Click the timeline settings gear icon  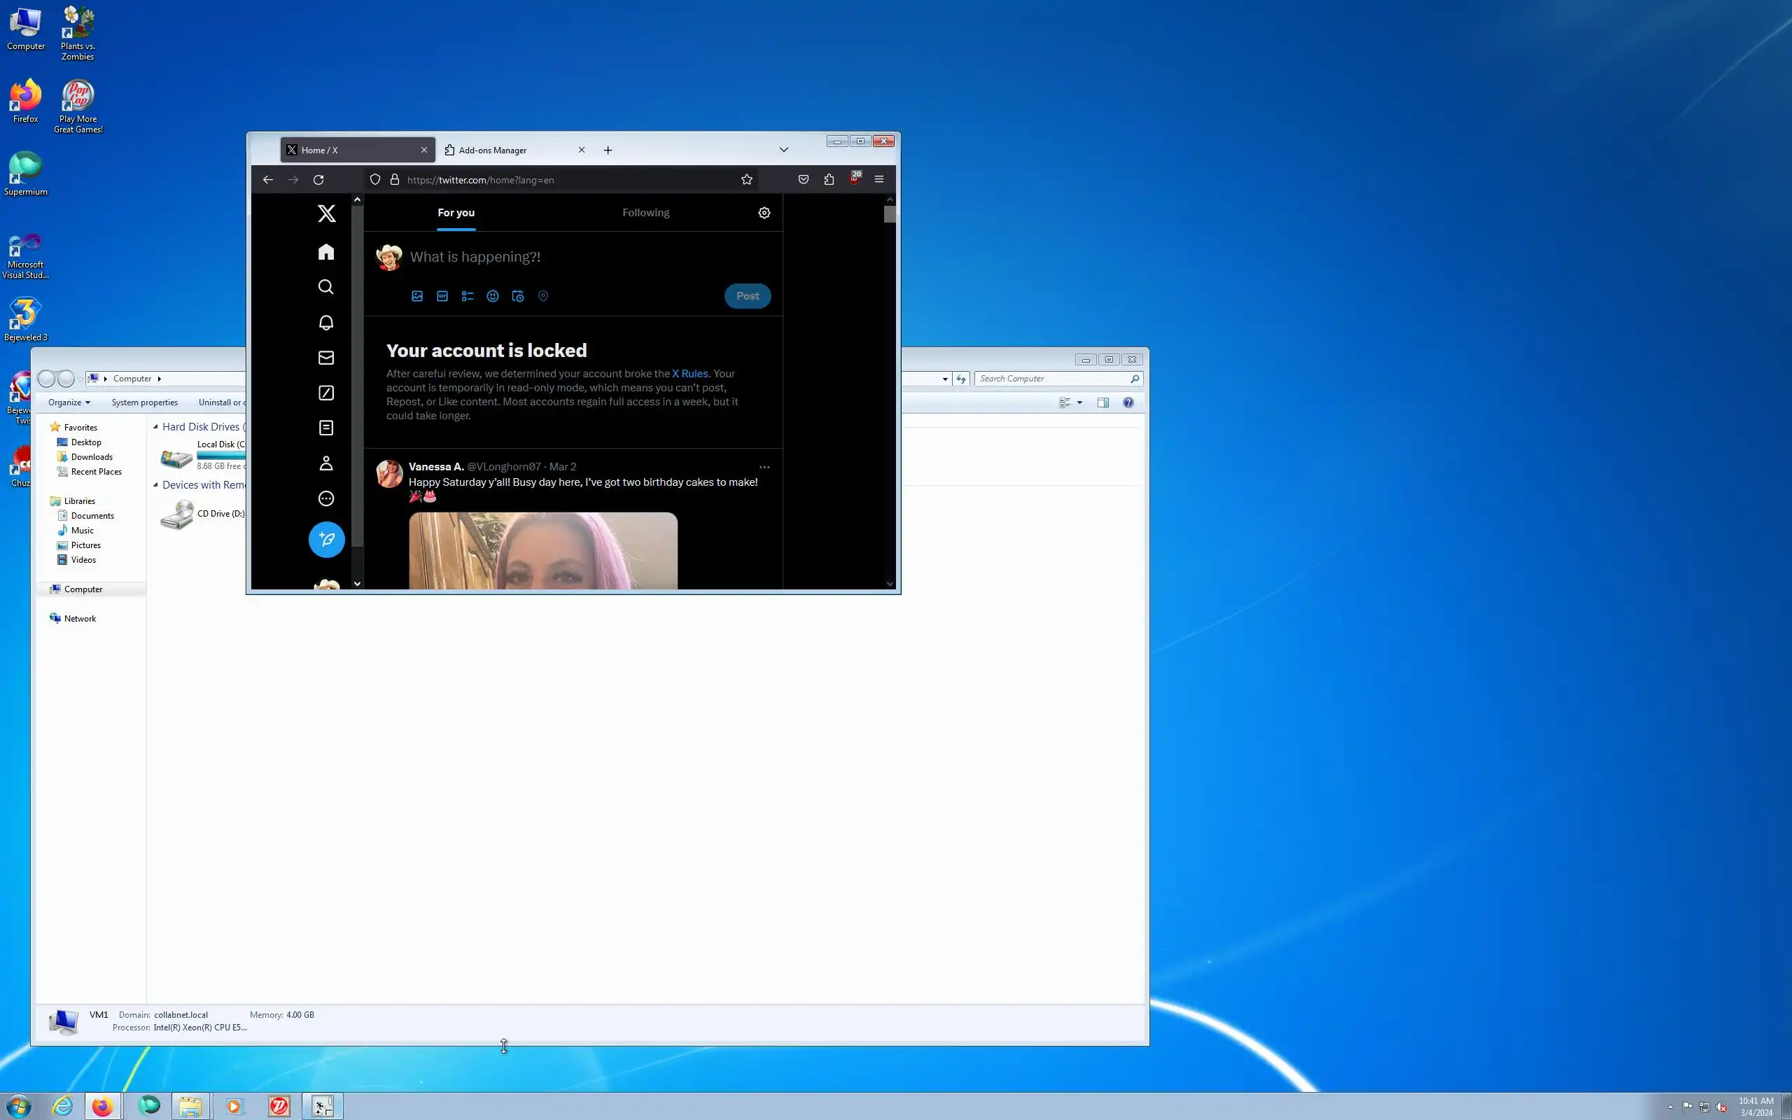click(x=764, y=213)
